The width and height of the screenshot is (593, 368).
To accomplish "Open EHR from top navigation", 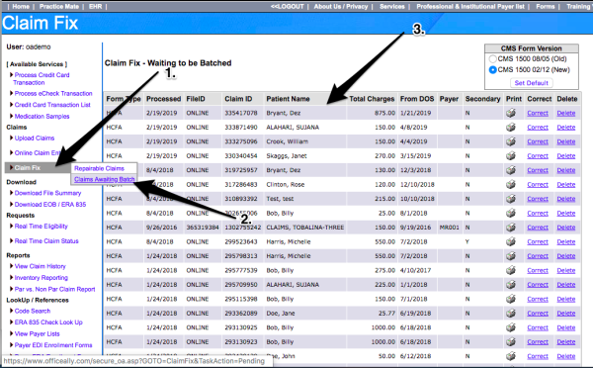I will click(95, 7).
